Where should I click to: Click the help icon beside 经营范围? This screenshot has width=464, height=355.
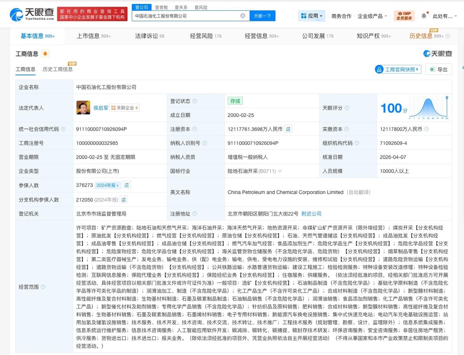click(43, 286)
